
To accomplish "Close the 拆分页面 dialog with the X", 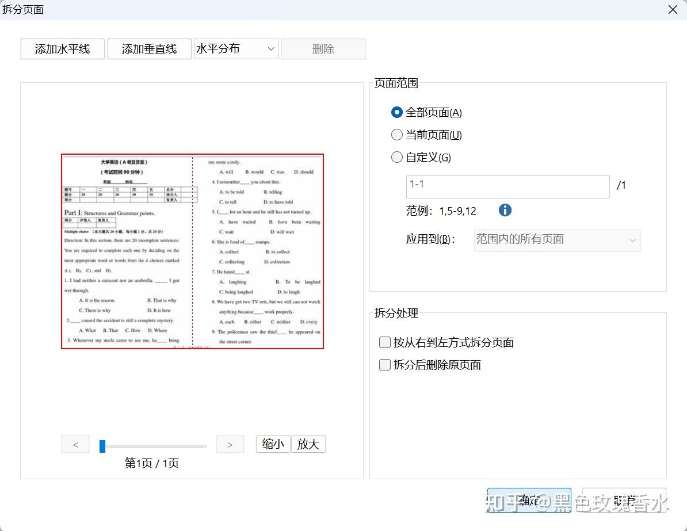I will pyautogui.click(x=673, y=10).
